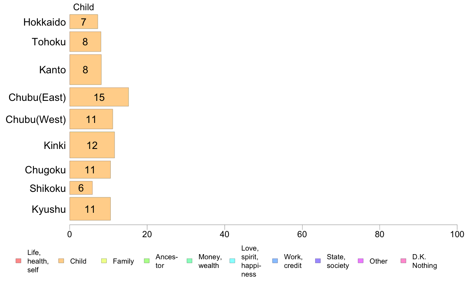Select the Kyushu bar showing 11

(x=90, y=209)
